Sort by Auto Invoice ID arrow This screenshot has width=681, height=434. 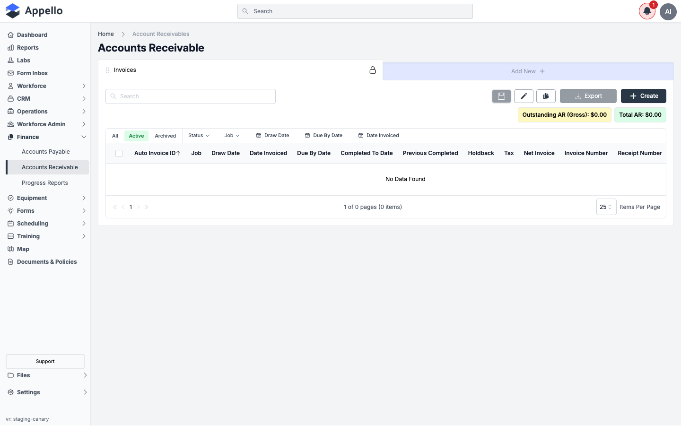[178, 153]
